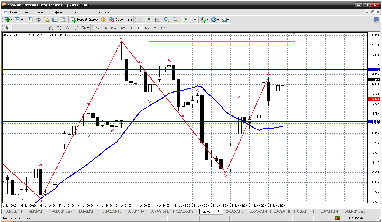Open the Strategy Tester icon
This screenshot has height=222, width=382.
pos(63,20)
